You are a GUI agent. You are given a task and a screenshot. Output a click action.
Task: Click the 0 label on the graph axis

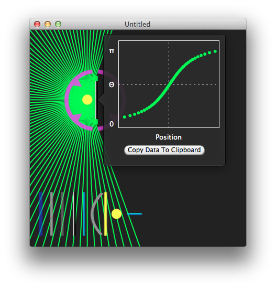pyautogui.click(x=112, y=124)
